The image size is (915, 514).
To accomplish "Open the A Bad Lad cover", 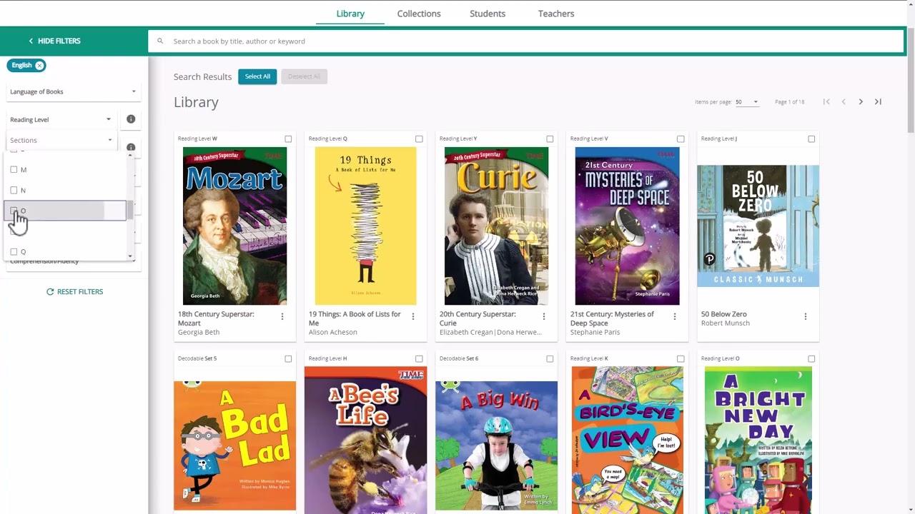I will coord(234,445).
